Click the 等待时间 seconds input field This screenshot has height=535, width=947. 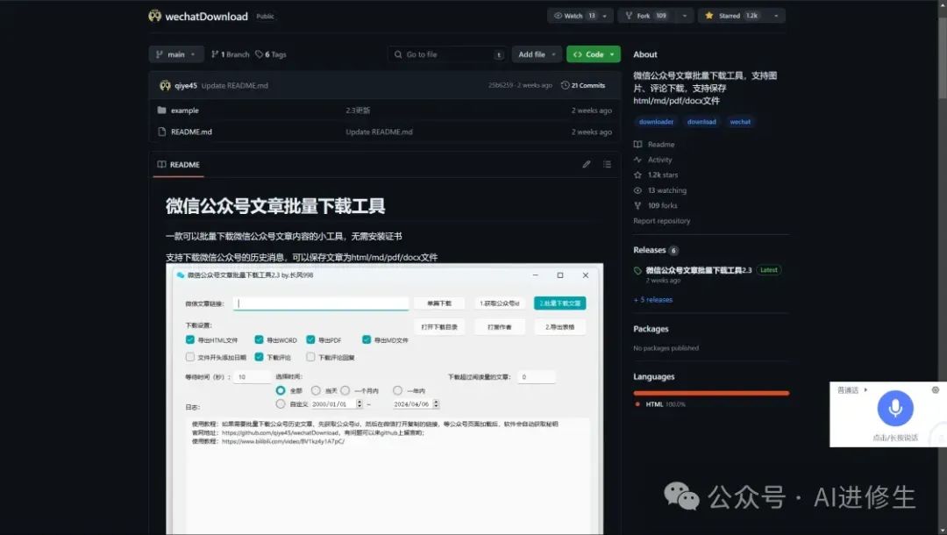[252, 377]
